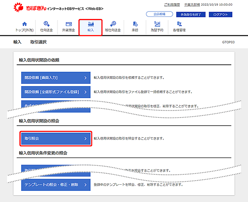Image resolution: width=248 pixels, height=202 pixels.
Task: Click the timestamp 2022/10/19 10:00:00
Action: click(x=217, y=5)
